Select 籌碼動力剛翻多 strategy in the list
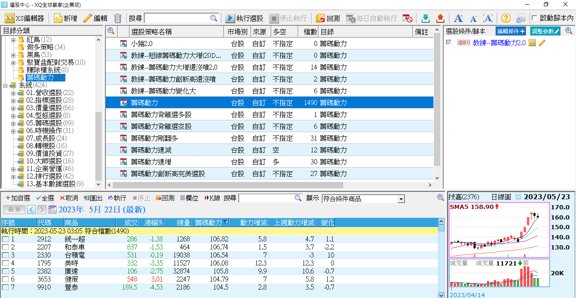The height and width of the screenshot is (298, 576). [x=154, y=138]
